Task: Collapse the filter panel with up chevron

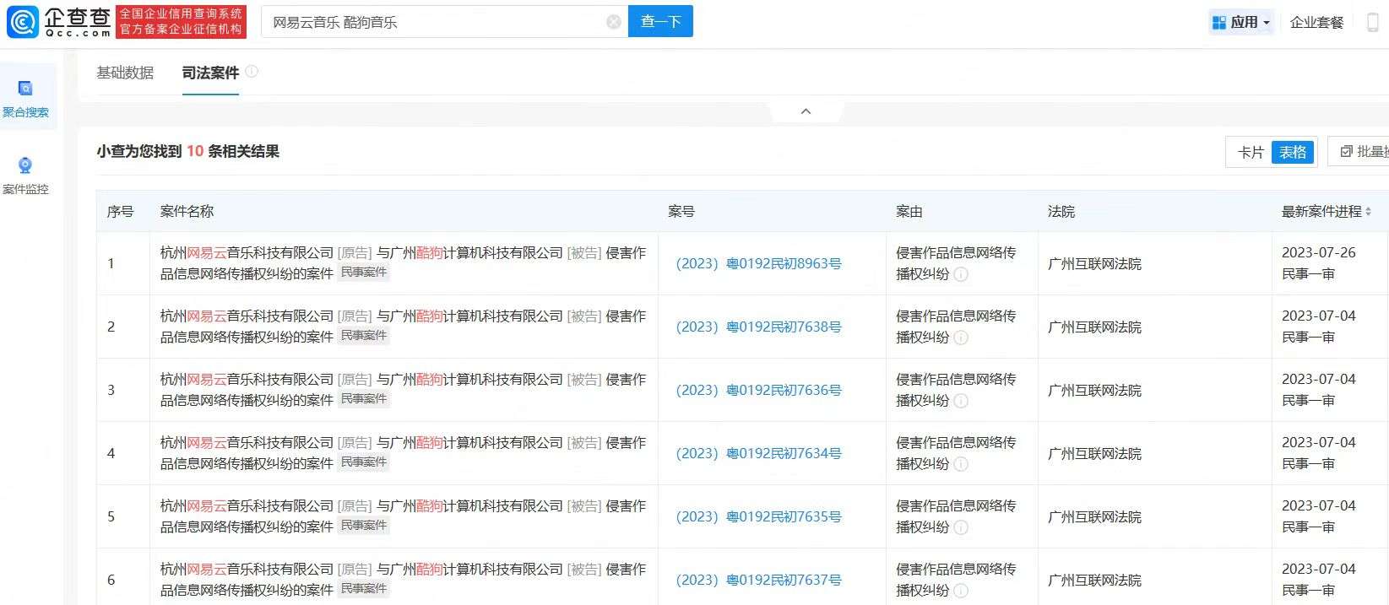Action: 806,111
